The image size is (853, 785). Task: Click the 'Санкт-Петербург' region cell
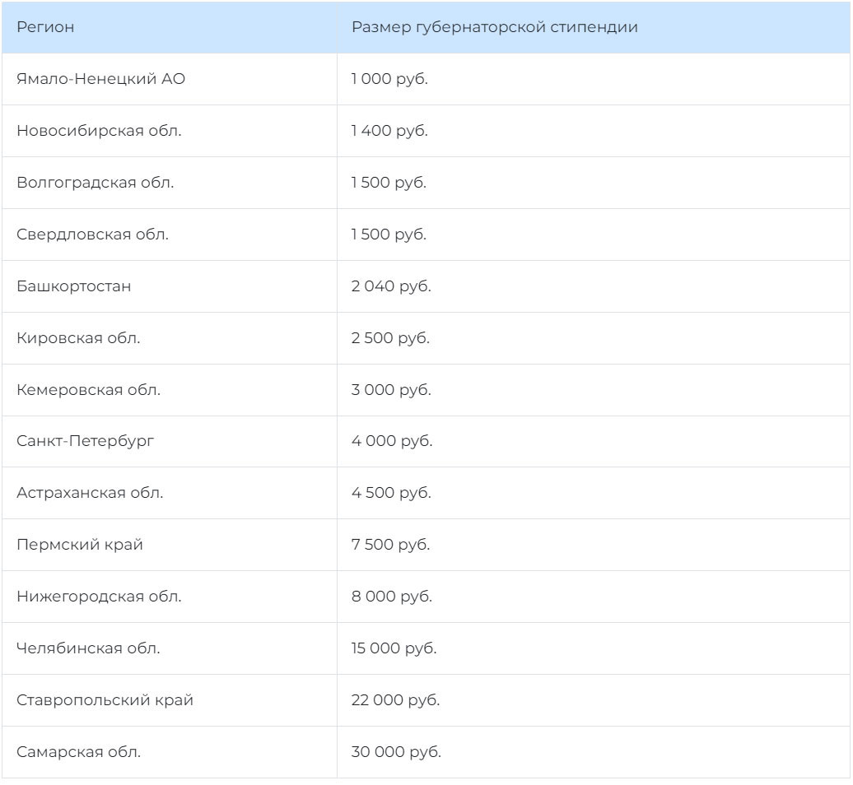point(85,441)
